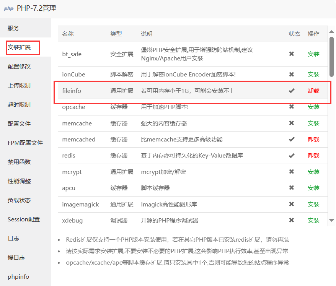
Task: Click the cross status icon for xdebug
Action: (x=292, y=220)
